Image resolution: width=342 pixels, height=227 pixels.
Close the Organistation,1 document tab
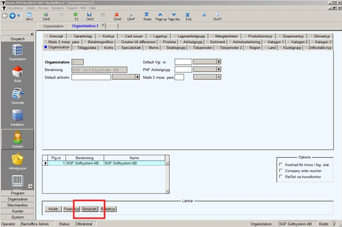[x=103, y=25]
